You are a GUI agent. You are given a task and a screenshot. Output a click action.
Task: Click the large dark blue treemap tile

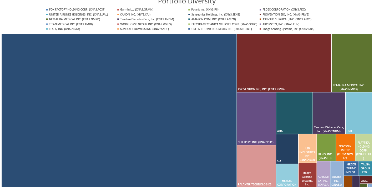(119, 110)
